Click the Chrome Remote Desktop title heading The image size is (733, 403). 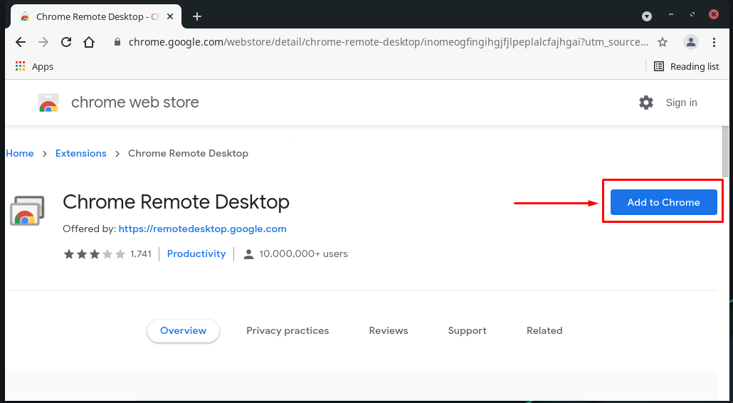pos(176,202)
